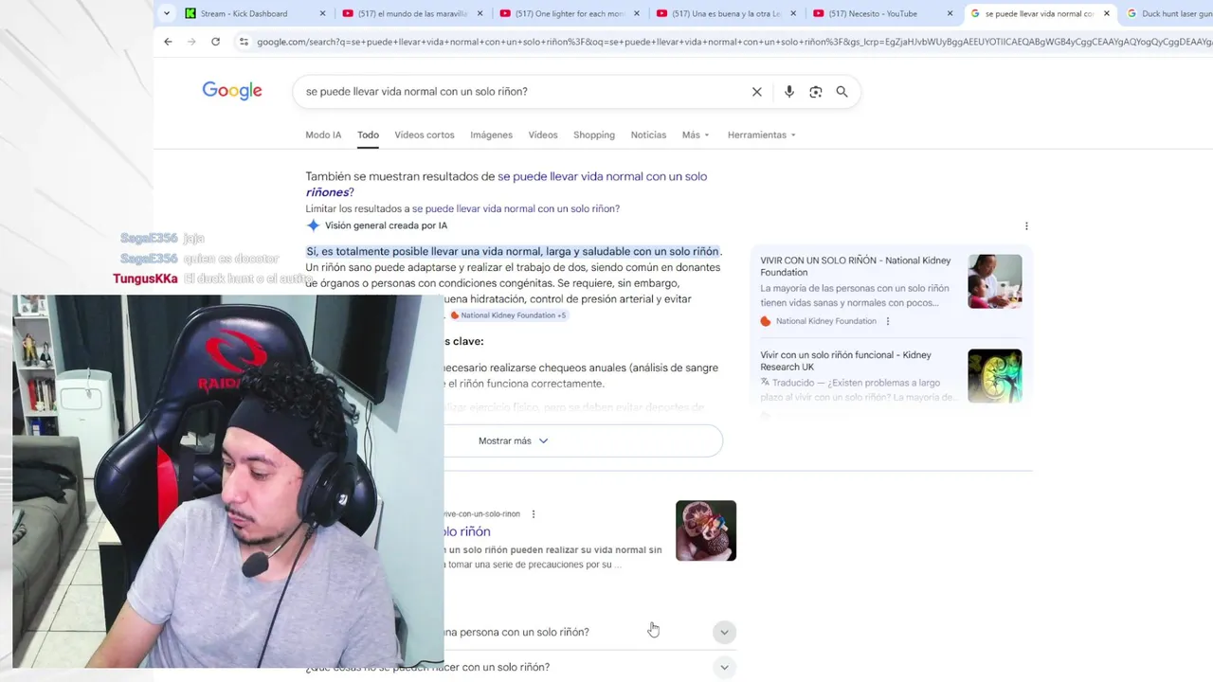Search by image with Google Lens

click(x=815, y=92)
